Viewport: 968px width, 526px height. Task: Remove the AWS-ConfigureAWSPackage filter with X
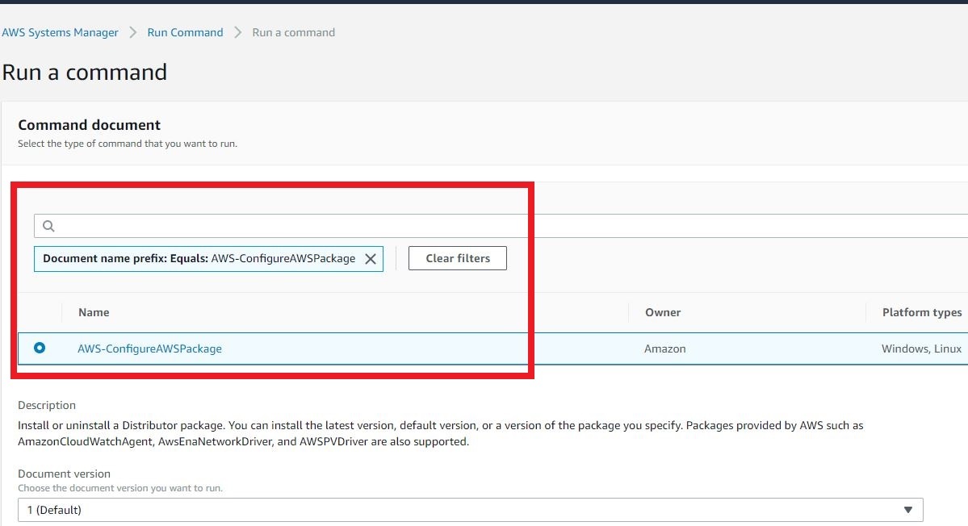click(x=371, y=259)
